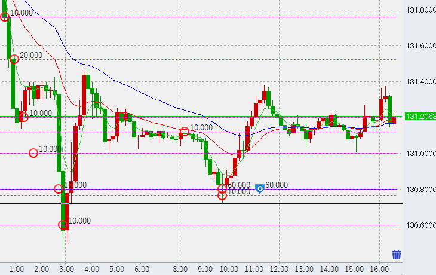Click the 131.000 price axis label
Image resolution: width=436 pixels, height=275 pixels.
pyautogui.click(x=420, y=153)
